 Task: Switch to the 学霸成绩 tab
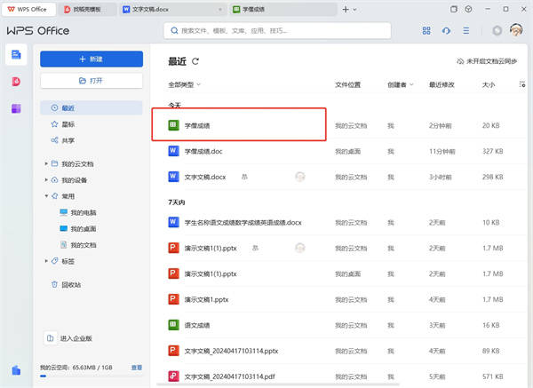pyautogui.click(x=282, y=10)
